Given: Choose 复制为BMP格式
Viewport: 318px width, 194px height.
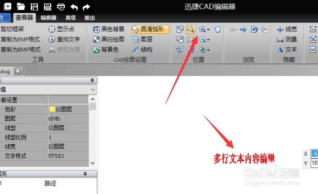Looking at the screenshot, I should point(21,49).
